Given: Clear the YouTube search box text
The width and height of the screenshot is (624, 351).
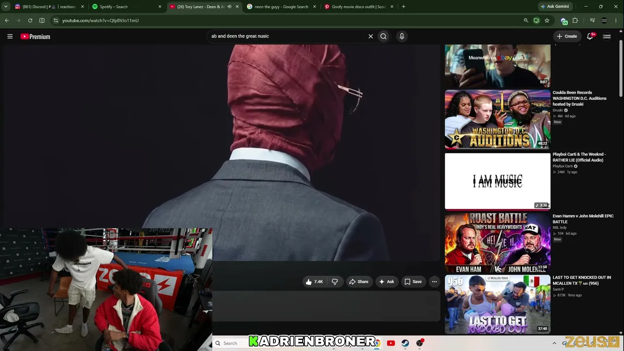Looking at the screenshot, I should pos(370,36).
